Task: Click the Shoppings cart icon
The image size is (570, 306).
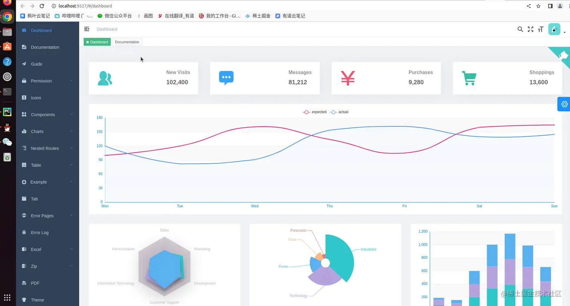Action: point(469,78)
